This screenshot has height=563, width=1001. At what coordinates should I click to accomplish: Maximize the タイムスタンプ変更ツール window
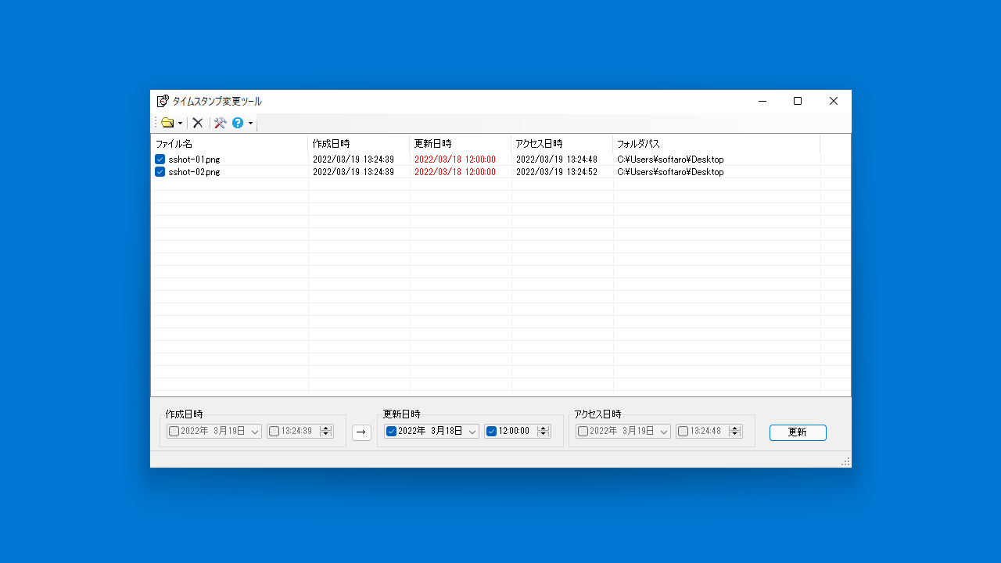point(798,101)
